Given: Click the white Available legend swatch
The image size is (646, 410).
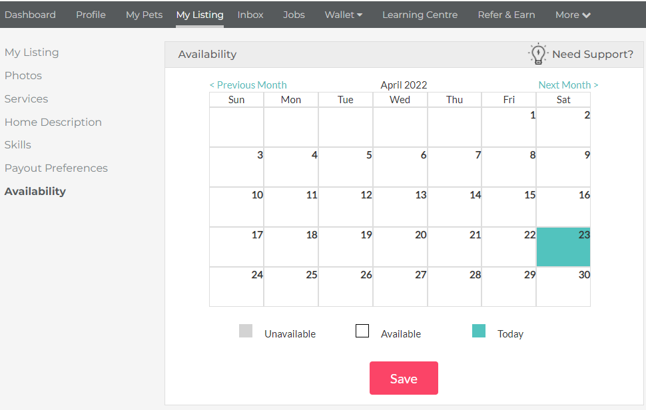Looking at the screenshot, I should pyautogui.click(x=362, y=331).
